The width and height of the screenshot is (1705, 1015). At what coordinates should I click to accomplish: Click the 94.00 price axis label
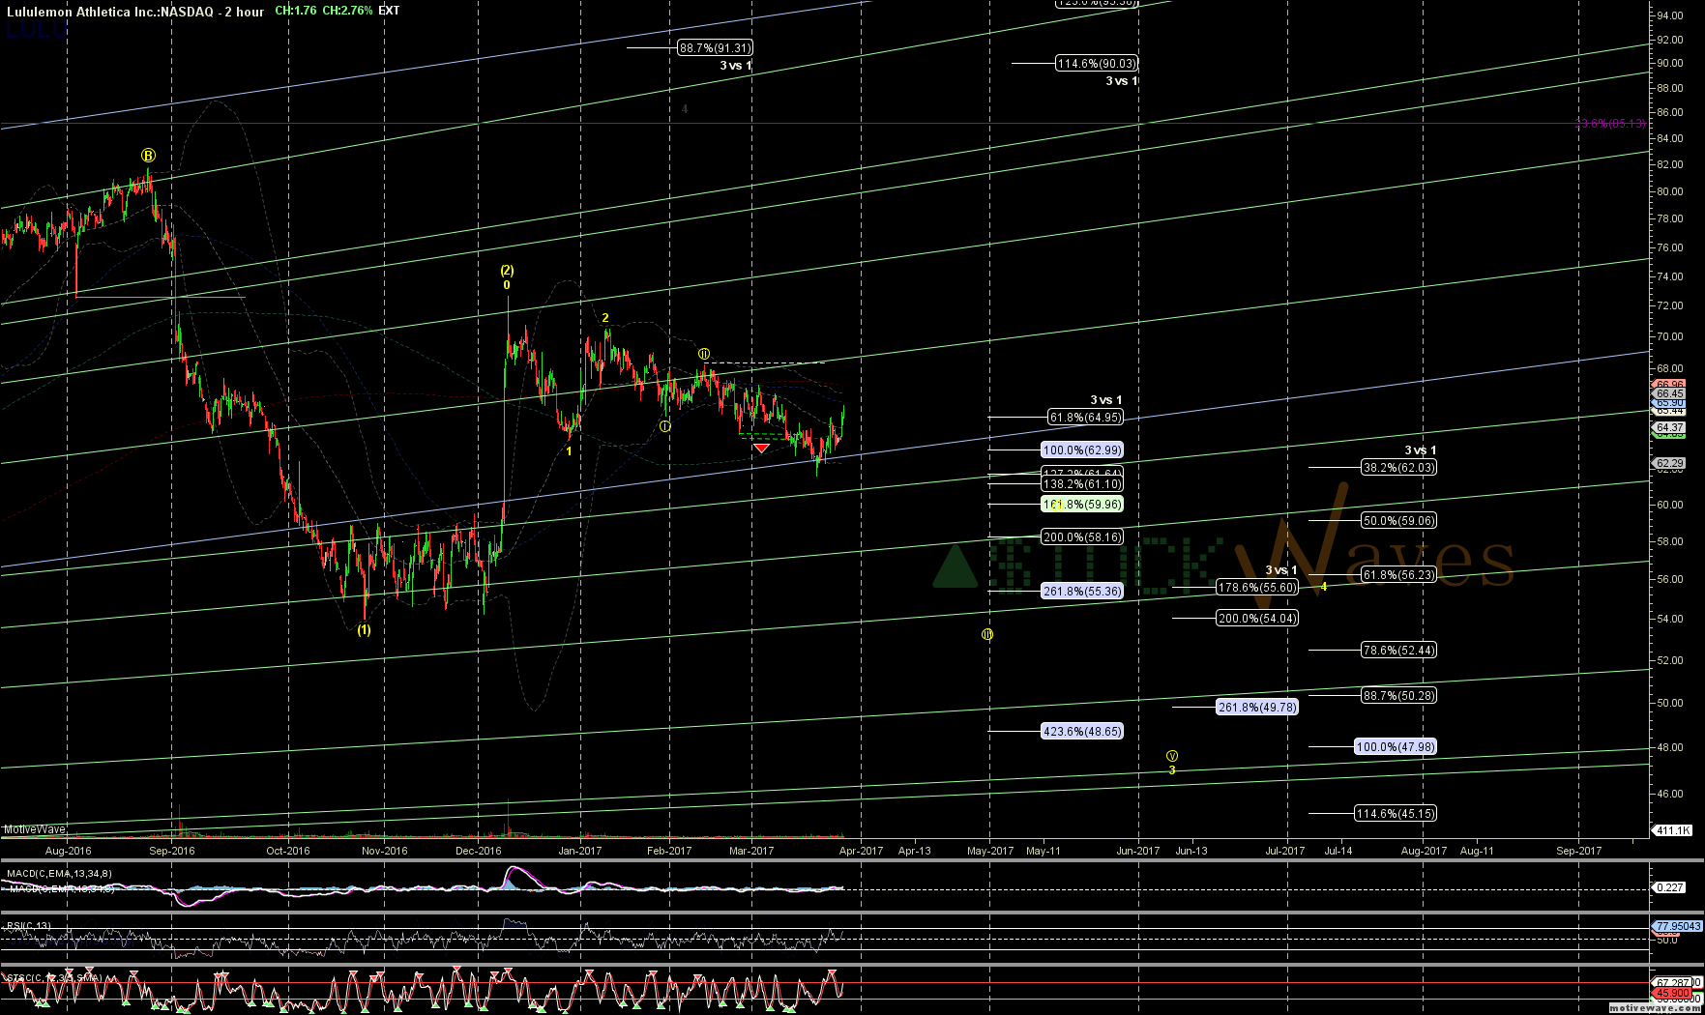click(1669, 15)
